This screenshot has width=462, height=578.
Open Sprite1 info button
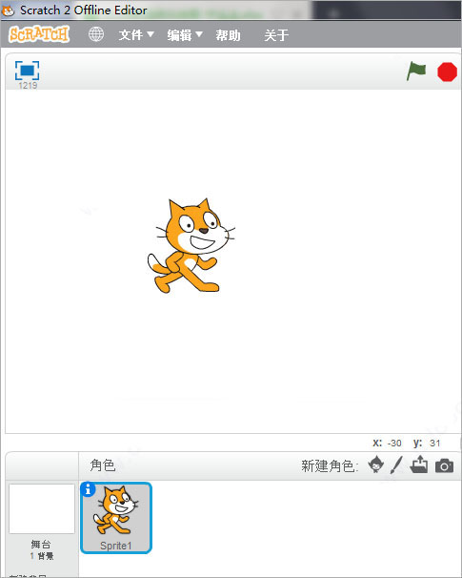88,489
